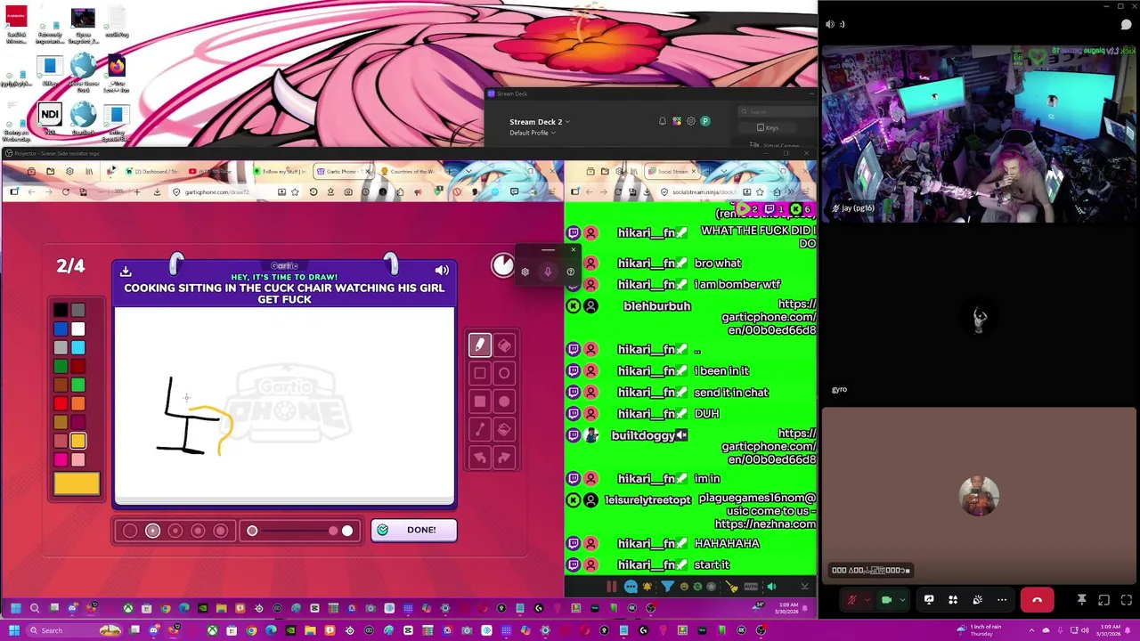The height and width of the screenshot is (641, 1140).
Task: Select the pencil tool in Gartic Phone
Action: coord(480,345)
